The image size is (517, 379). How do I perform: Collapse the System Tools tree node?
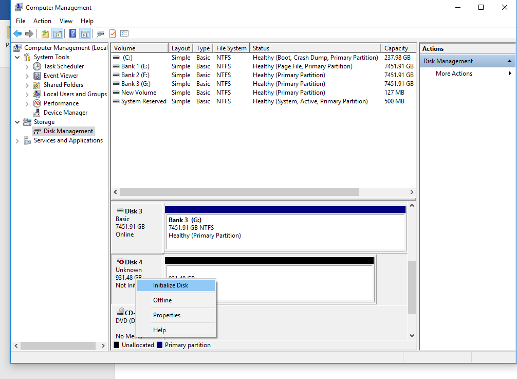[17, 57]
